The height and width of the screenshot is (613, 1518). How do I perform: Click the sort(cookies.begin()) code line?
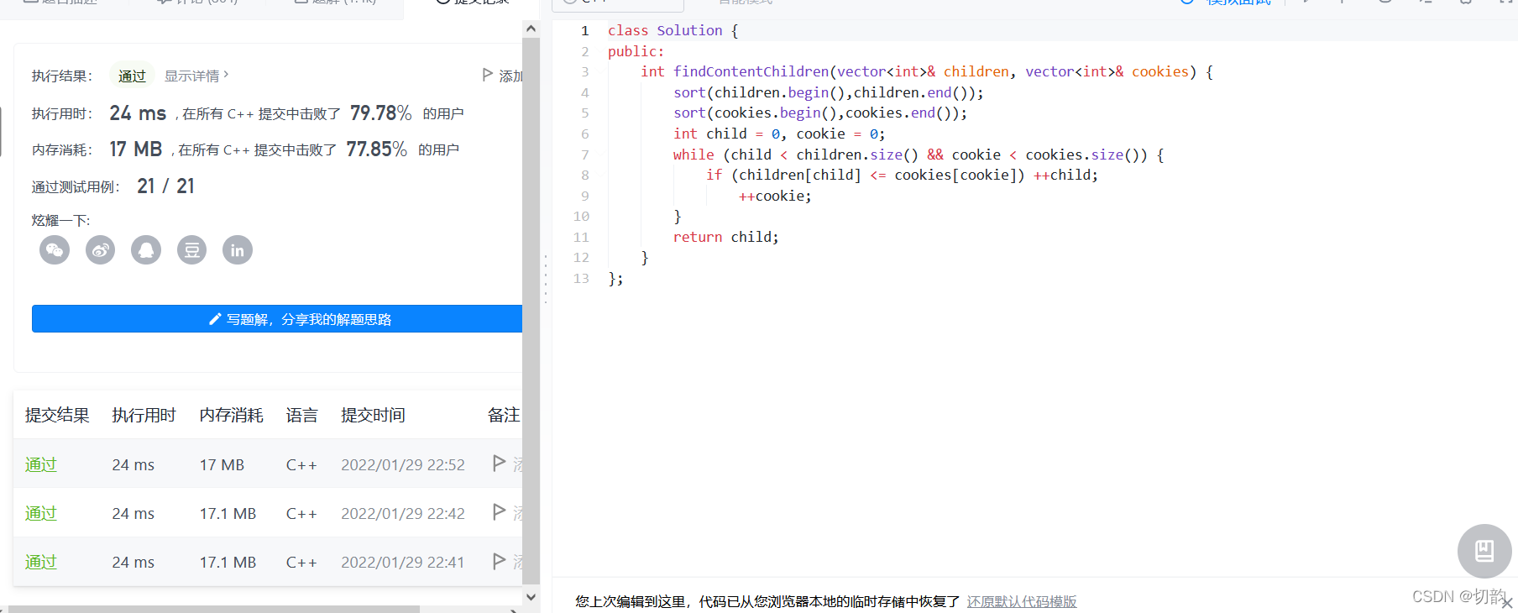pyautogui.click(x=820, y=113)
